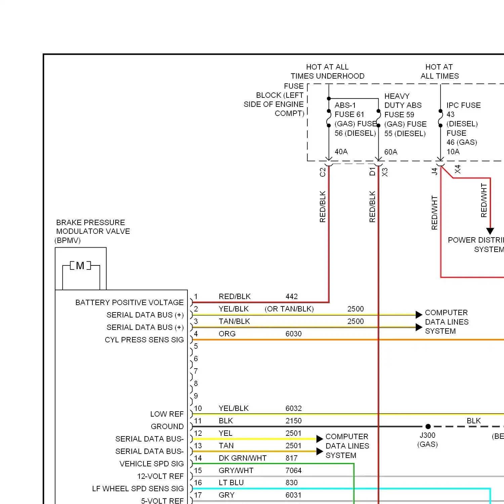Image resolution: width=504 pixels, height=504 pixels.
Task: Select the ABS-1 fuse symbol
Action: (329, 118)
